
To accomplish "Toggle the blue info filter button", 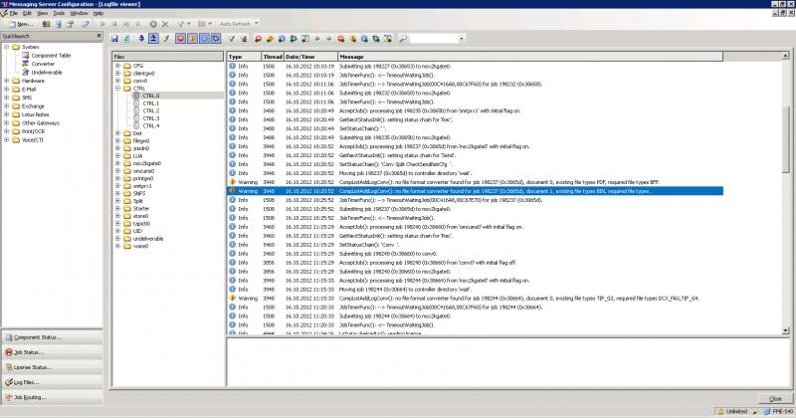I will [205, 38].
